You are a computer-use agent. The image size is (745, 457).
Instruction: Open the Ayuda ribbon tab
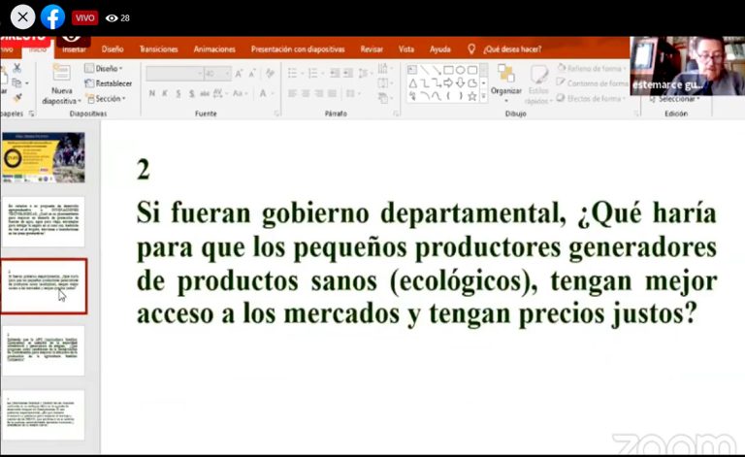coord(440,49)
